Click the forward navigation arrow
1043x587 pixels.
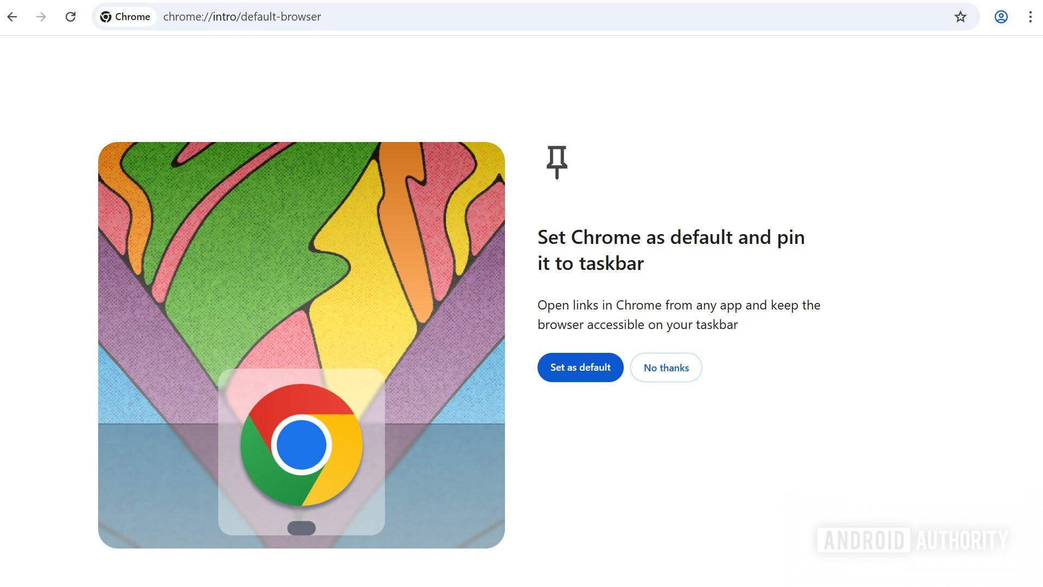point(41,16)
